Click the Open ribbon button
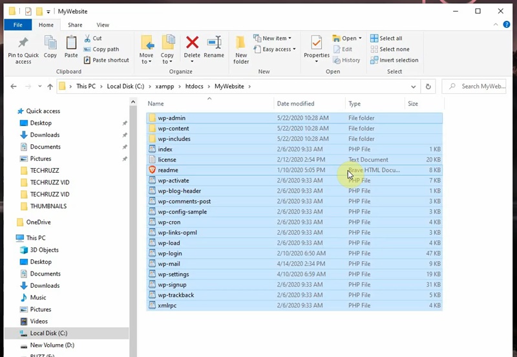The image size is (517, 357). pos(347,38)
